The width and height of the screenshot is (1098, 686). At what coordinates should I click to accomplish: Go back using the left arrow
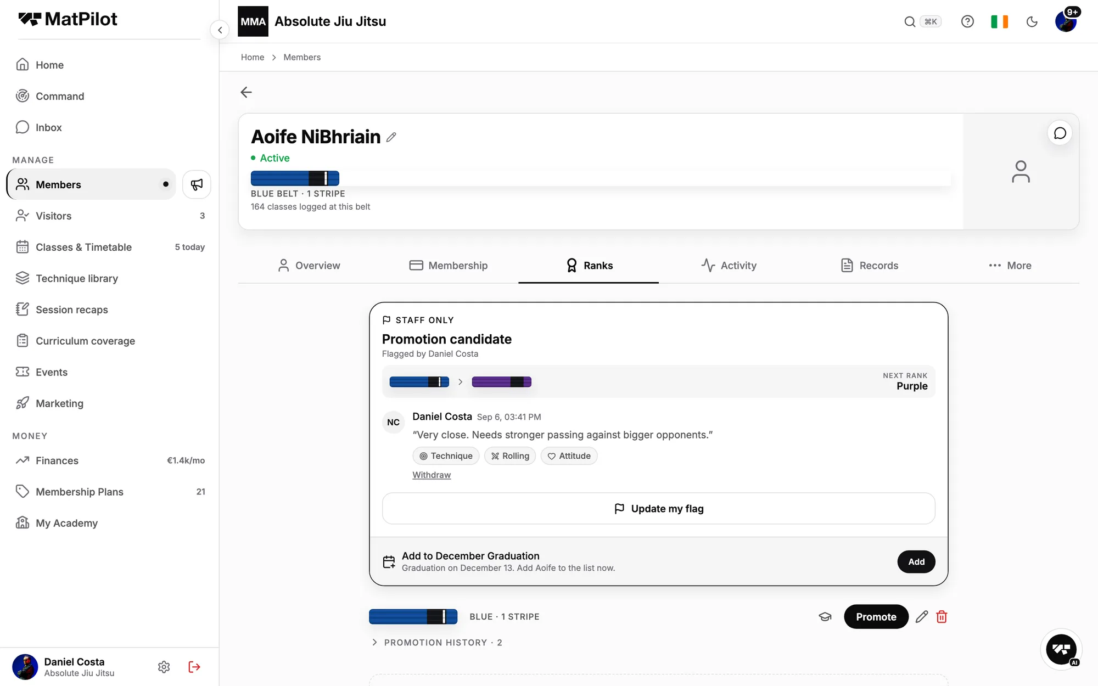246,92
